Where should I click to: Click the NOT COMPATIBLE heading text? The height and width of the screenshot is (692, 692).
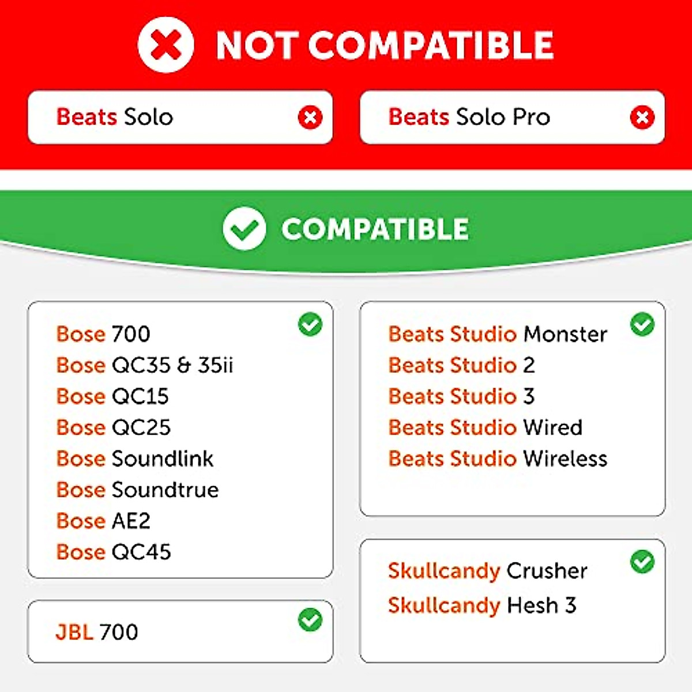point(385,46)
